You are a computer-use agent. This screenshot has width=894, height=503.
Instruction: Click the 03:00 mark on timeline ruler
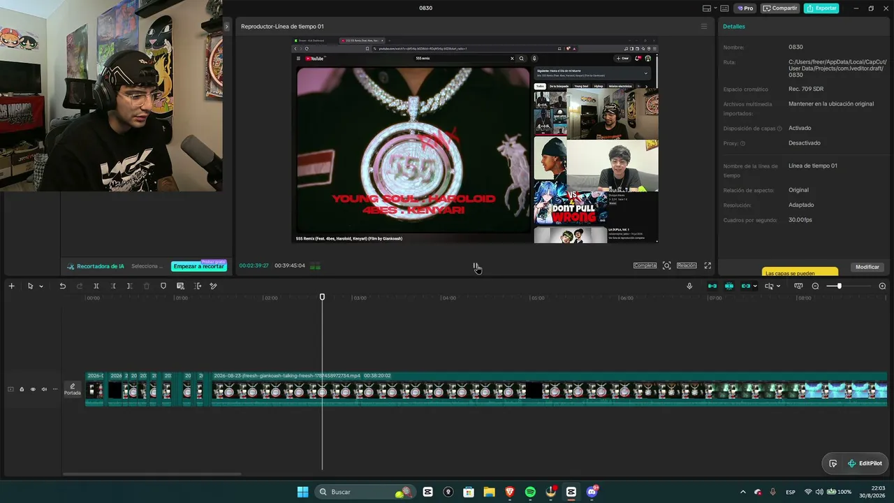360,298
